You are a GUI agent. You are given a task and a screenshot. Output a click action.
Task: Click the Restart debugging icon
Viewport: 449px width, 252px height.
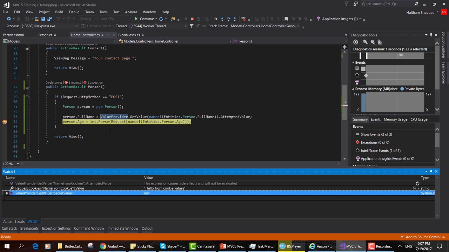(199, 19)
